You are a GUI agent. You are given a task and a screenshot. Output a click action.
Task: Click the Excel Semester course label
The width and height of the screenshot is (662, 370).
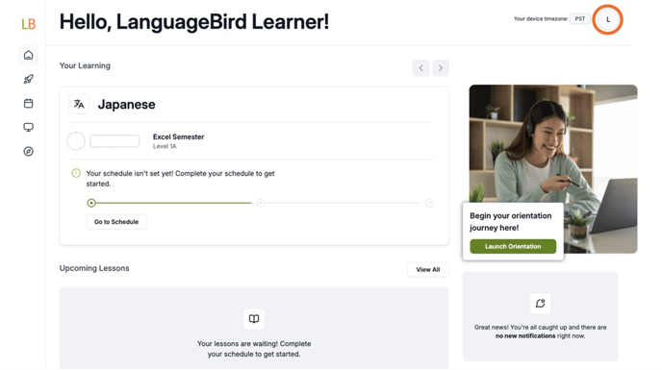click(x=178, y=136)
